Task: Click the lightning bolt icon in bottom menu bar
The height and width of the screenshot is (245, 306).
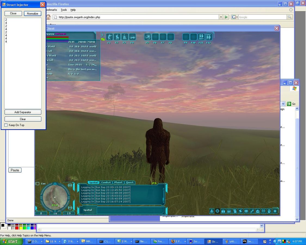Action: 240,211
